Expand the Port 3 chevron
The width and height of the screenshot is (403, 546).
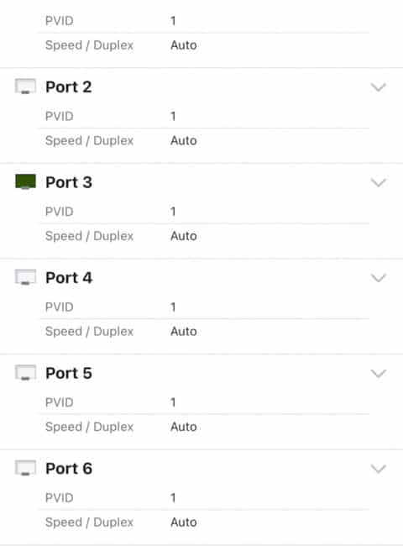(379, 182)
